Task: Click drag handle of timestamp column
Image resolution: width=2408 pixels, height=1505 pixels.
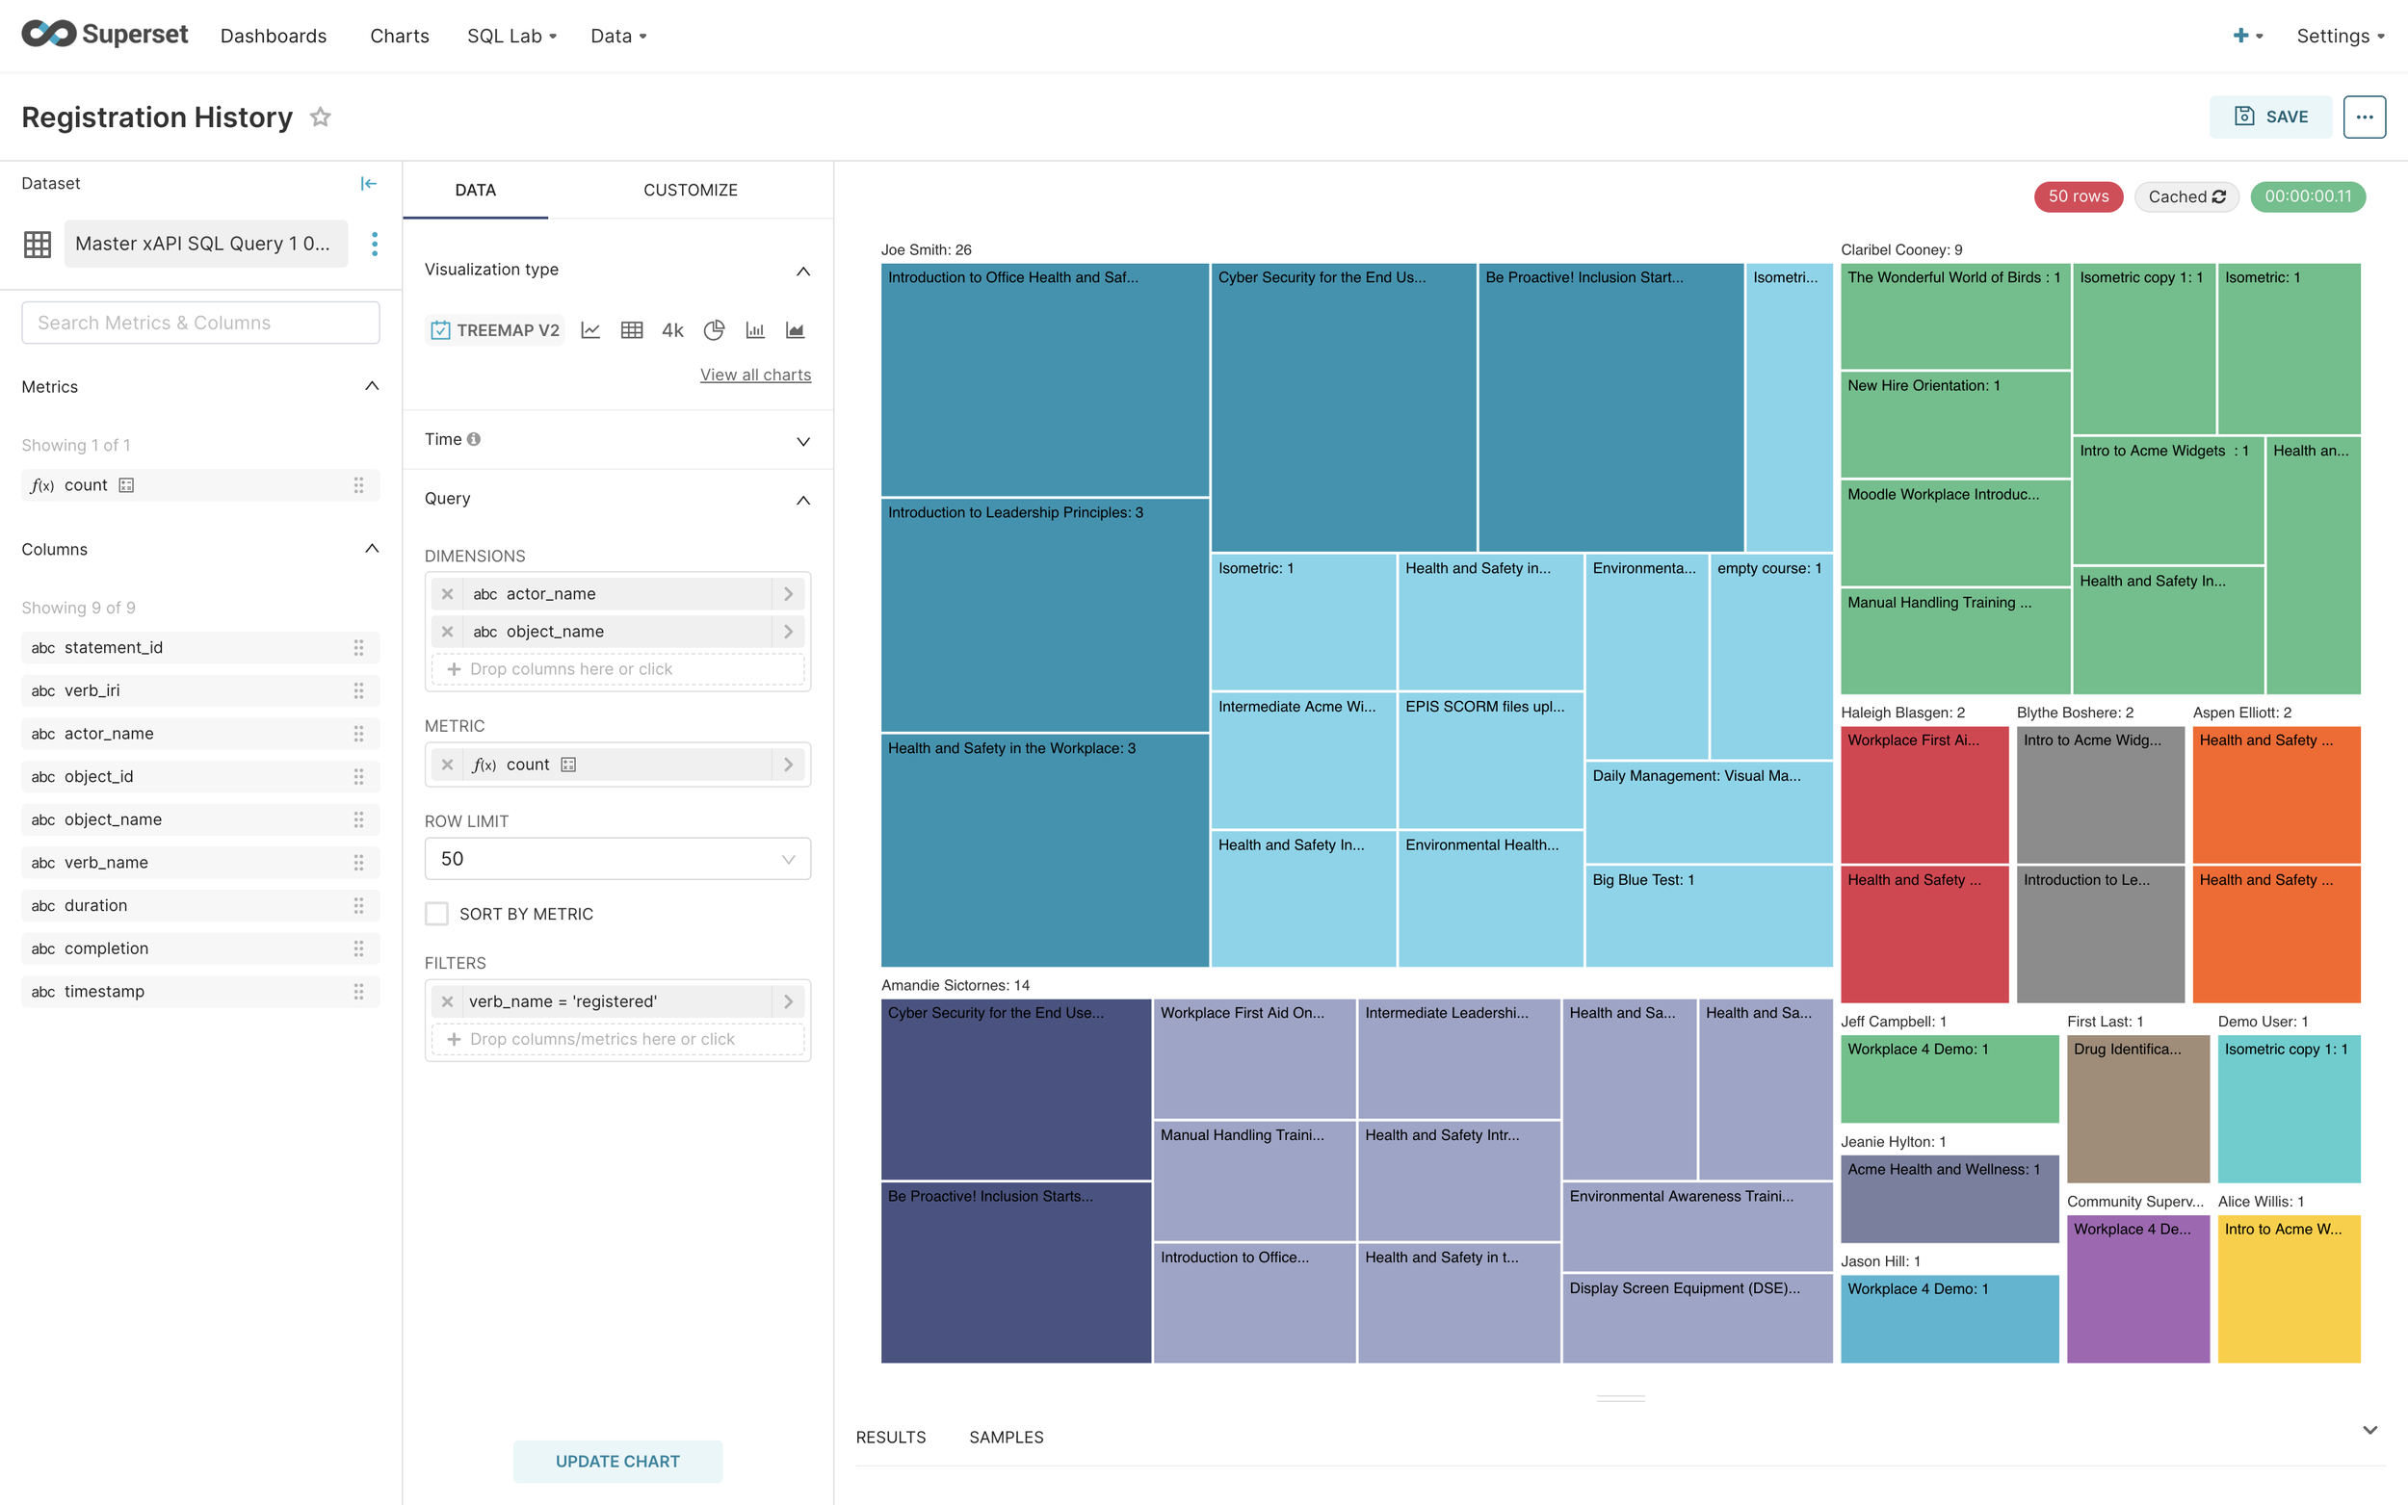Action: [358, 992]
